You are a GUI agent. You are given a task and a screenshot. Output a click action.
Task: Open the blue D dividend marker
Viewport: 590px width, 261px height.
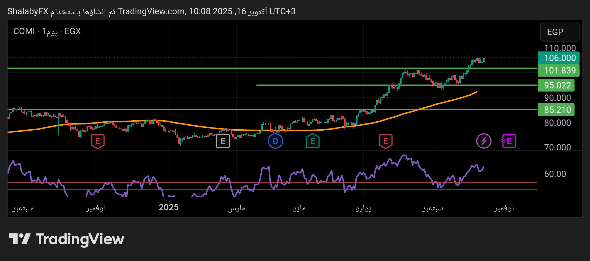click(x=275, y=141)
